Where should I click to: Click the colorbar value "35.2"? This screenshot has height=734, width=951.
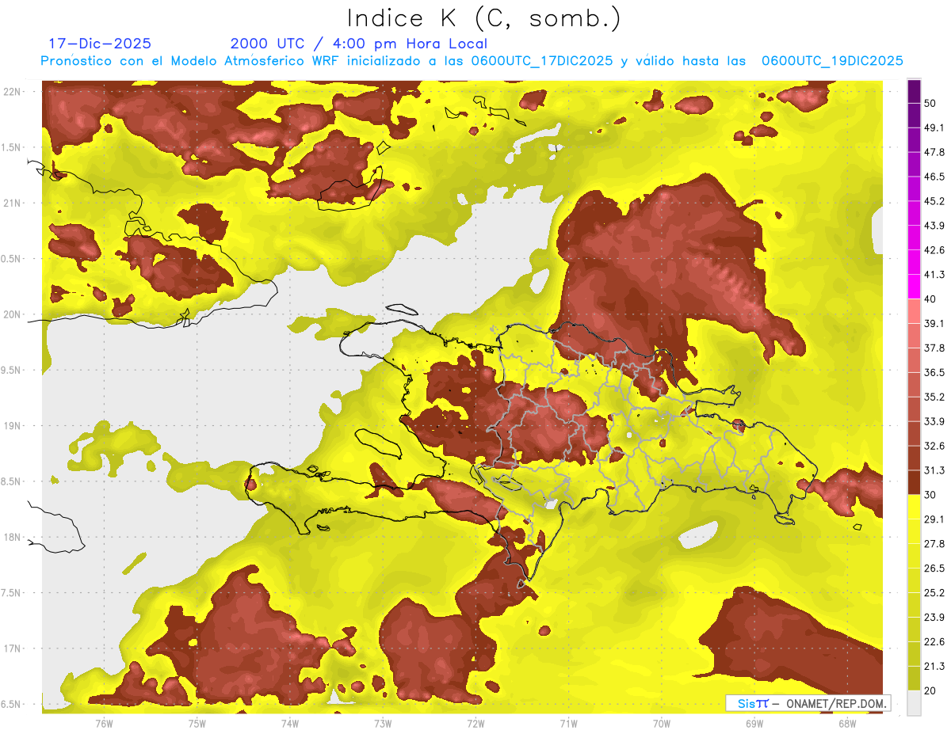coord(934,397)
